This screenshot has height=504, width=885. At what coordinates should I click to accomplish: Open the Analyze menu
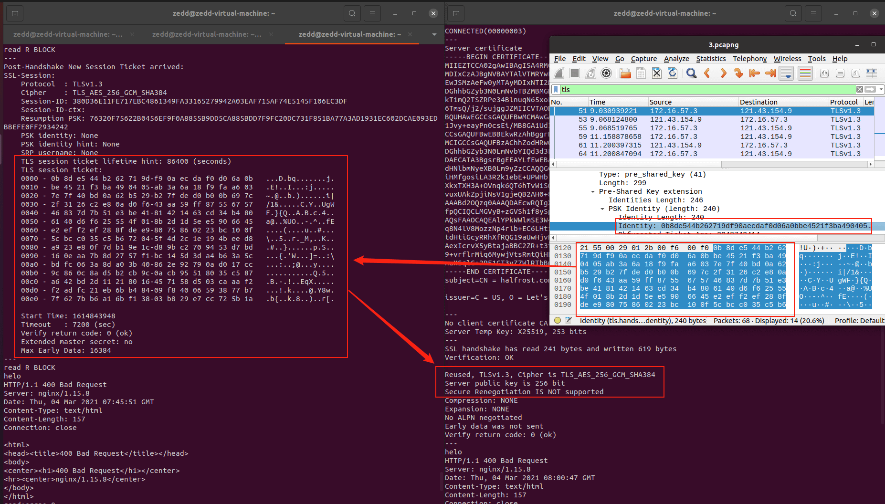(x=676, y=59)
